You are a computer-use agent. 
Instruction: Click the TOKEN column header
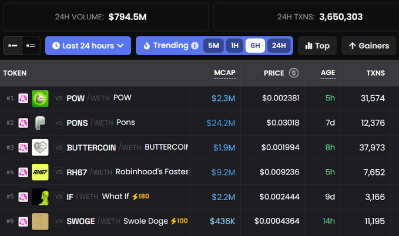pyautogui.click(x=15, y=73)
